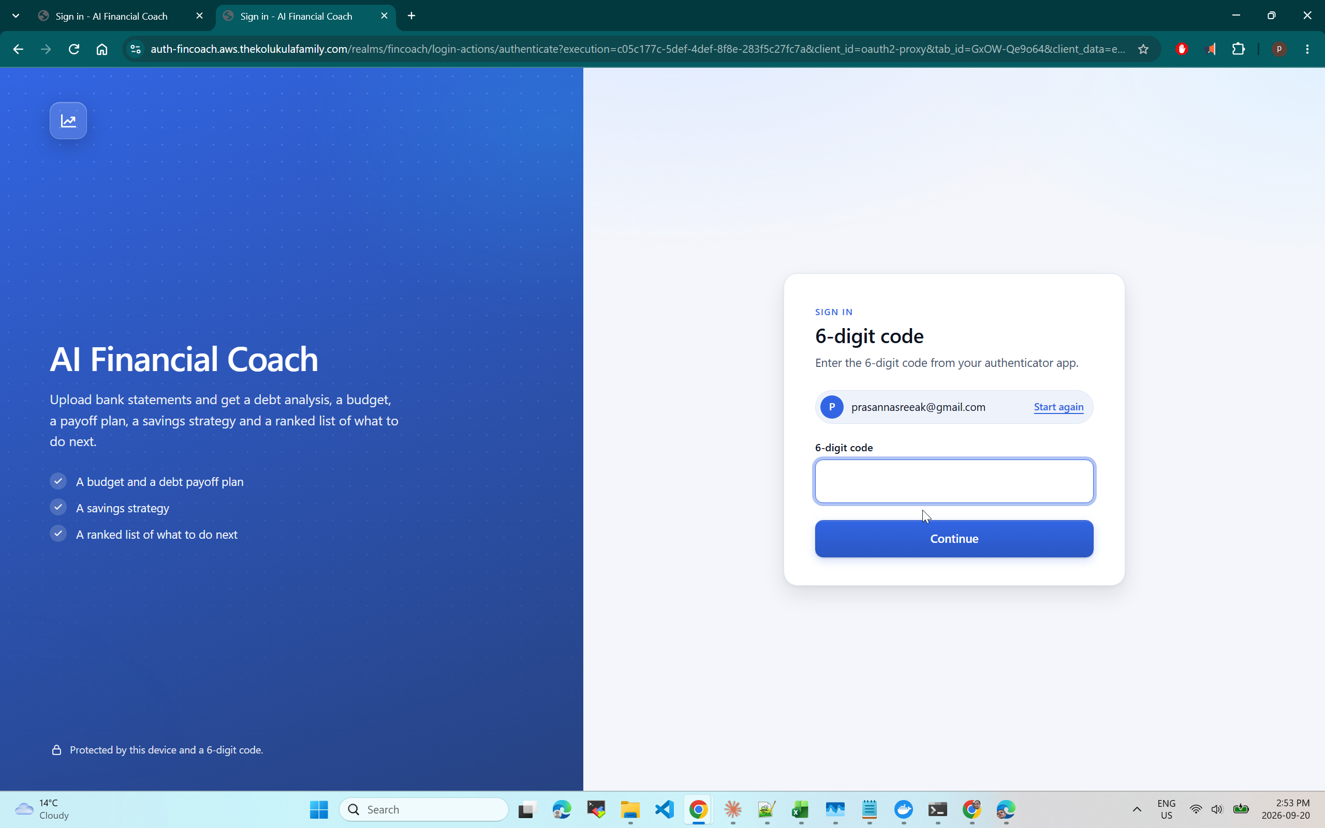Click "Protected by this device" footer text
The image size is (1325, 828).
point(167,750)
